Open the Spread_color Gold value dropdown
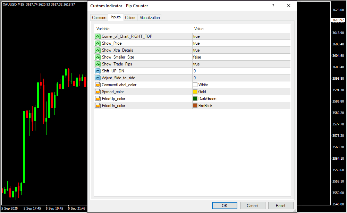 (x=241, y=92)
